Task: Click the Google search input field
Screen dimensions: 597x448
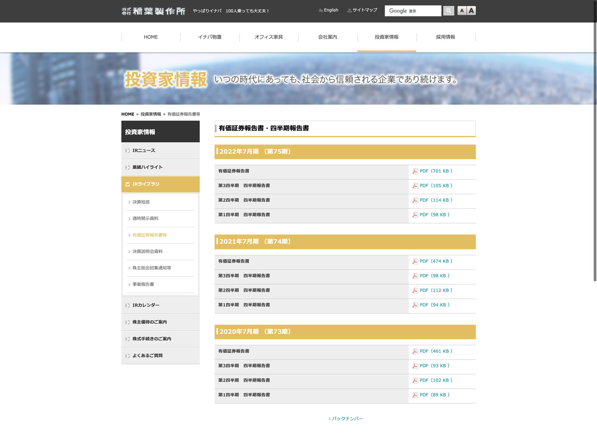Action: click(413, 11)
